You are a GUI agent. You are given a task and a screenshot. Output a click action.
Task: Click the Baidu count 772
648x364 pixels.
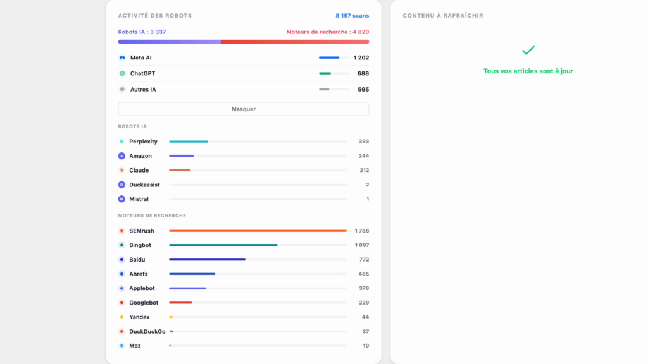364,260
